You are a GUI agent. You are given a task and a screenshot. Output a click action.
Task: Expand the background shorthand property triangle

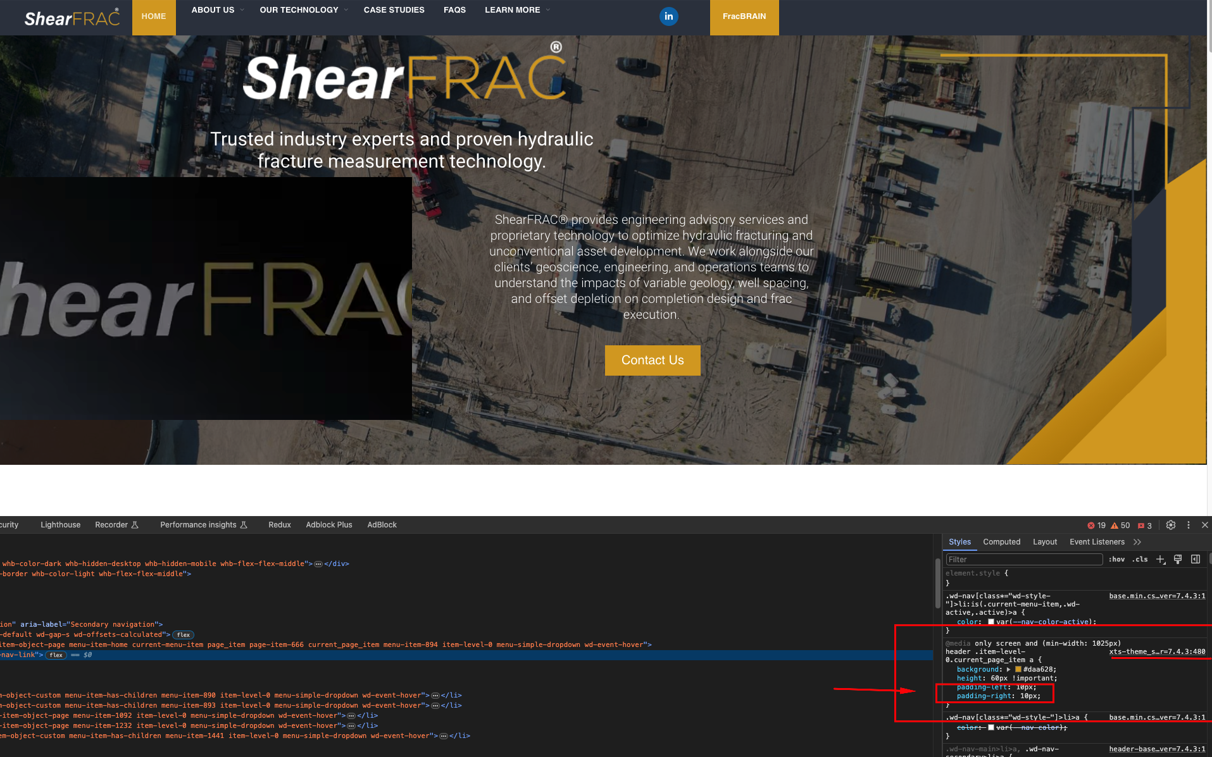[1008, 669]
